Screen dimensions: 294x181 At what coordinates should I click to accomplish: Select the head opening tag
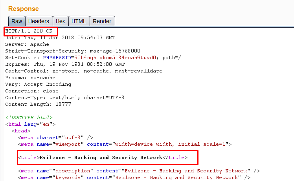coord(21,131)
